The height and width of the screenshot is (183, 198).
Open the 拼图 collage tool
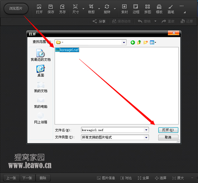pos(148,9)
